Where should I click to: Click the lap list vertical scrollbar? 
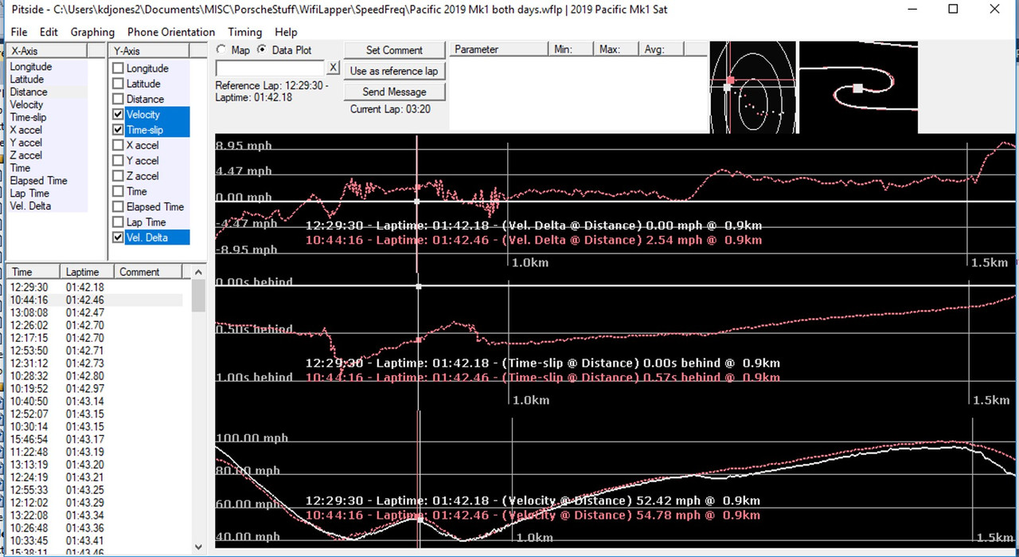[198, 410]
